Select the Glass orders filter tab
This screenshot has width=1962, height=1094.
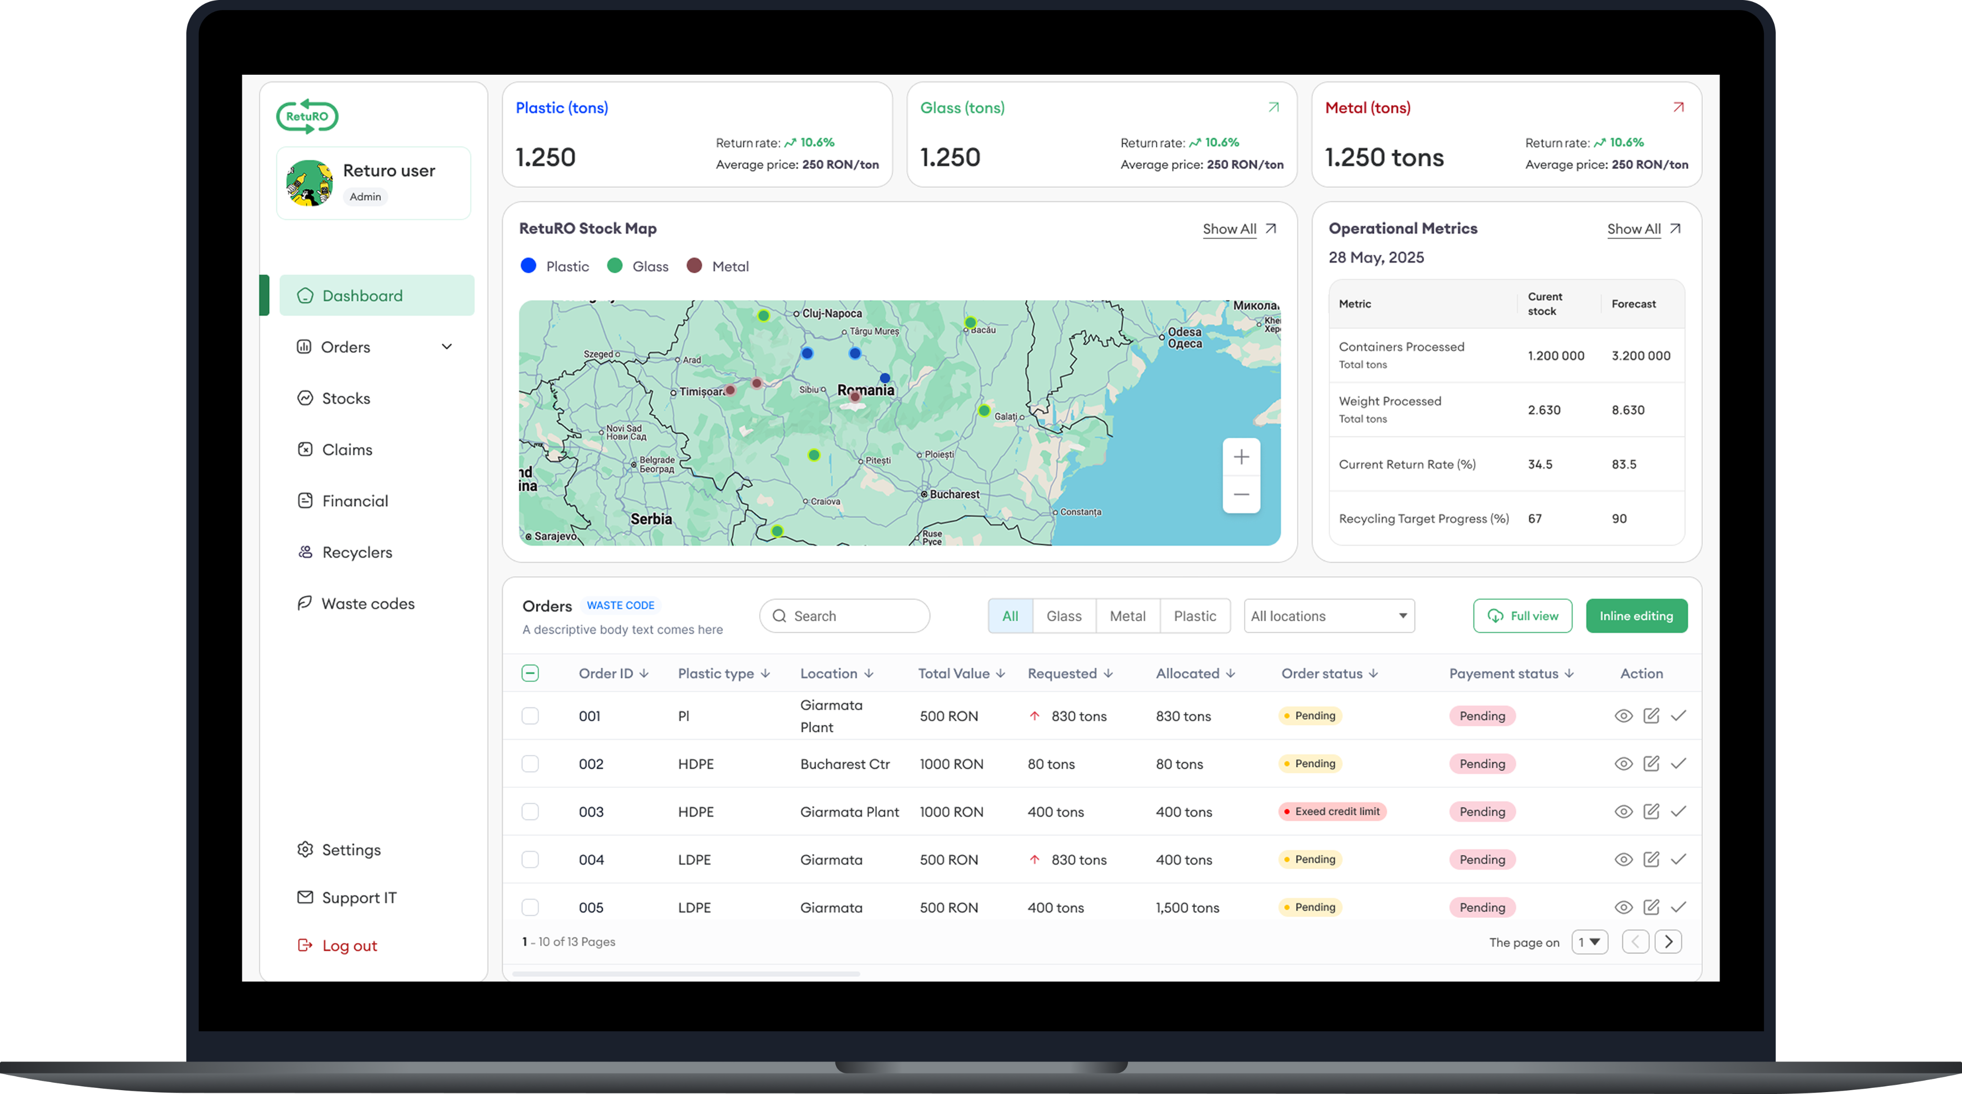pos(1064,615)
